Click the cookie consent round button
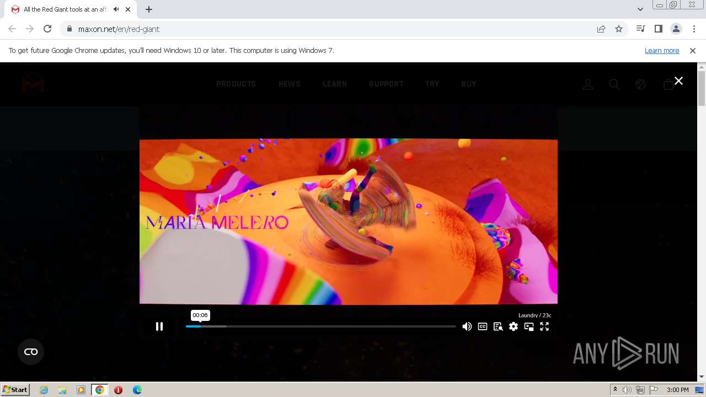The height and width of the screenshot is (397, 706). click(31, 352)
